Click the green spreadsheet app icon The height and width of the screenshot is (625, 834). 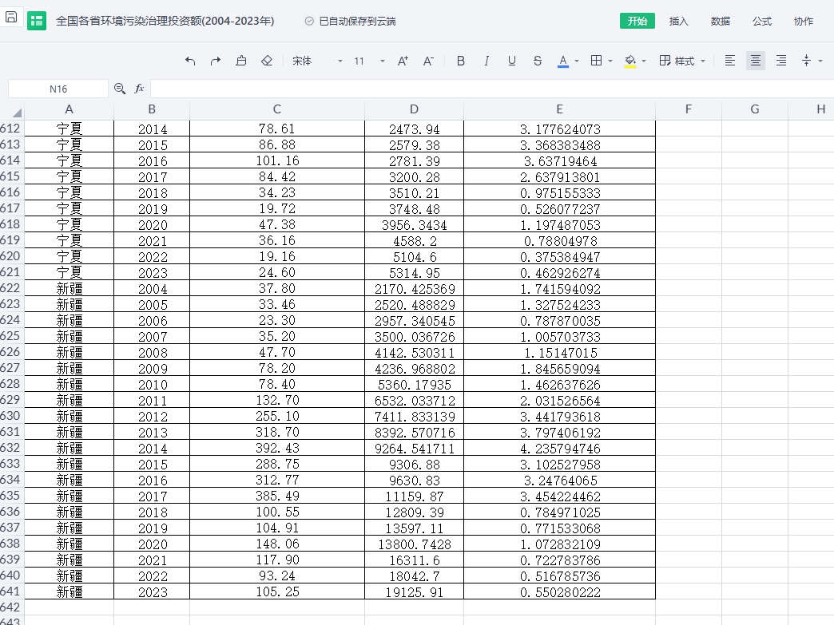(37, 21)
